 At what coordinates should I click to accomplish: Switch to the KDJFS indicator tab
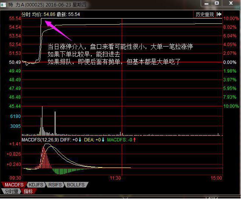point(36,184)
